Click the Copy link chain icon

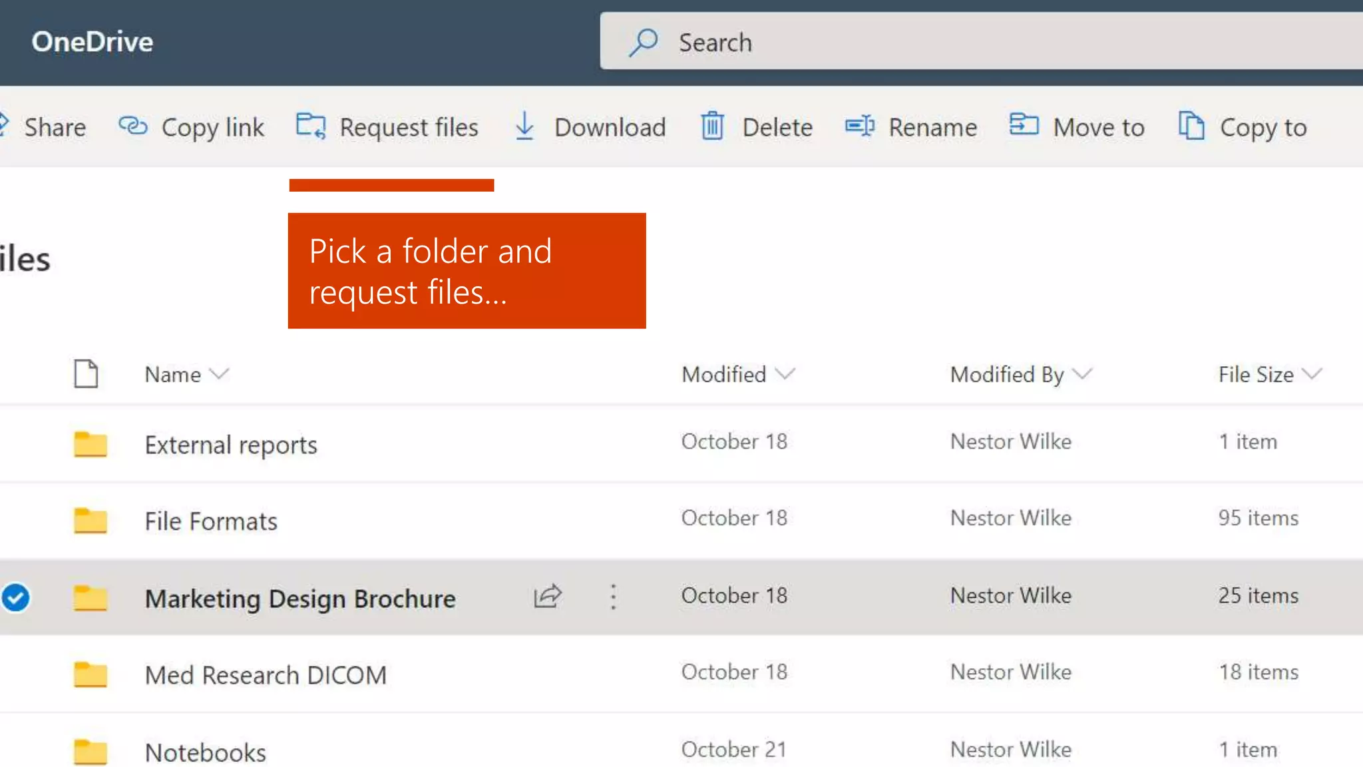coord(133,126)
